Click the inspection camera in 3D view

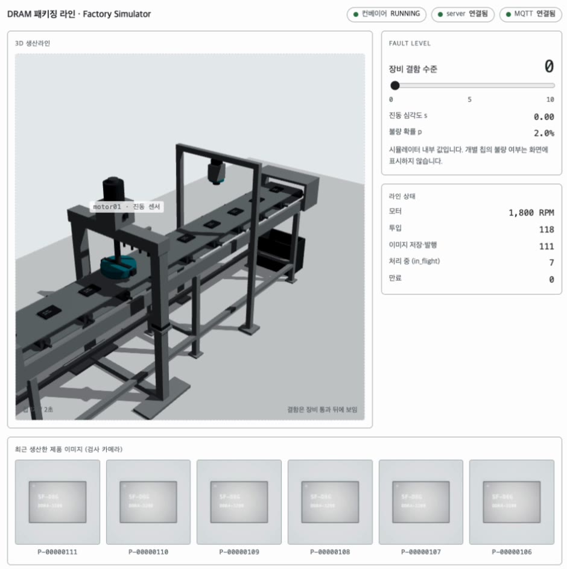tap(217, 172)
